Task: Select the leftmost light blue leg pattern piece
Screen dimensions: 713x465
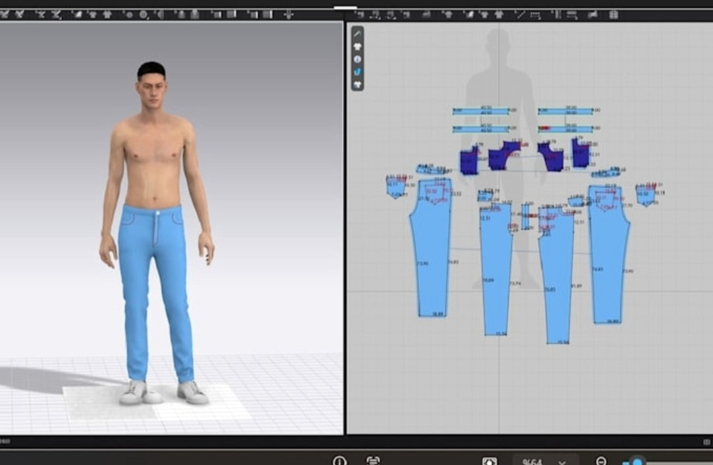Action: pyautogui.click(x=431, y=248)
